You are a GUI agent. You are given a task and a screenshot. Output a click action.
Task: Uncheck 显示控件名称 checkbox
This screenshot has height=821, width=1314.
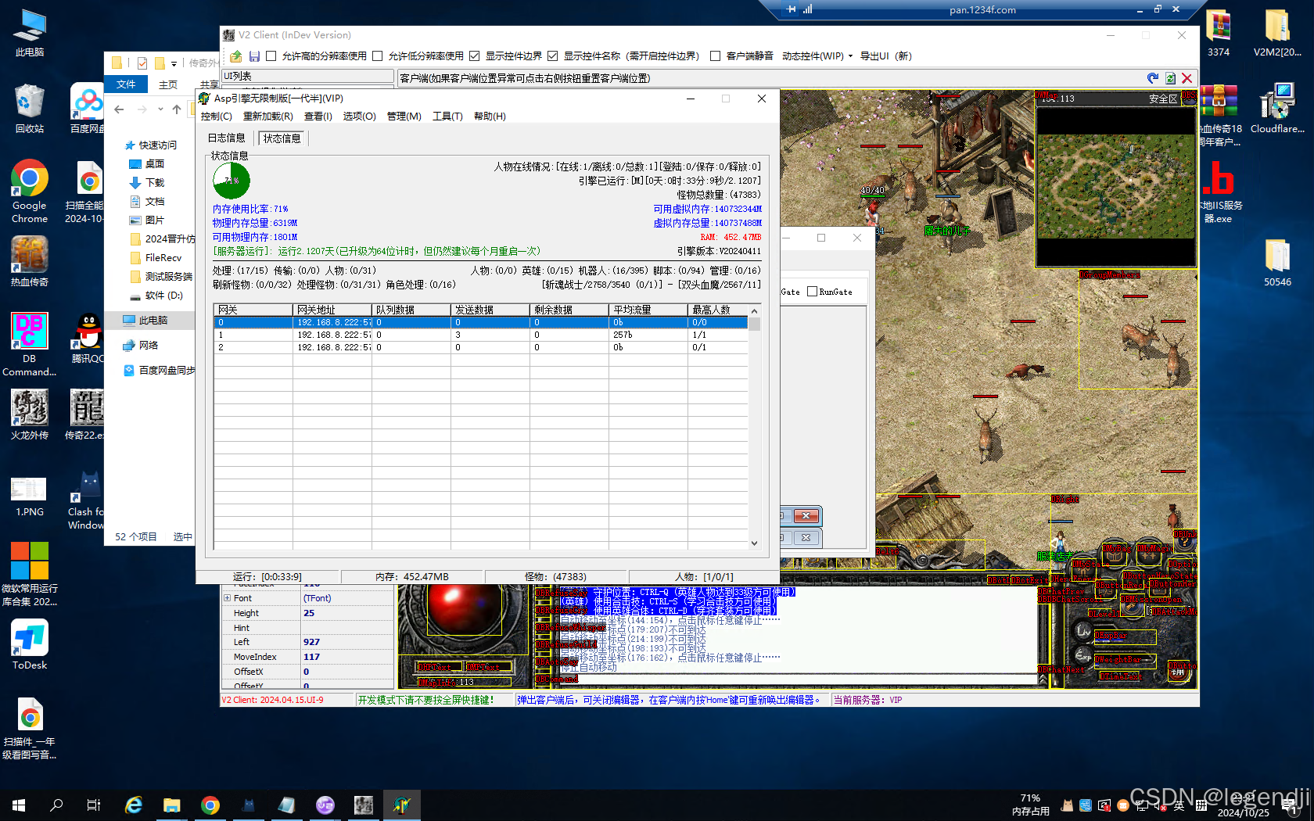pyautogui.click(x=552, y=56)
